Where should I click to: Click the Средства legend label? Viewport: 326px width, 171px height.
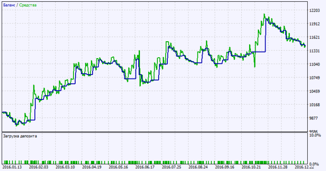pos(28,5)
